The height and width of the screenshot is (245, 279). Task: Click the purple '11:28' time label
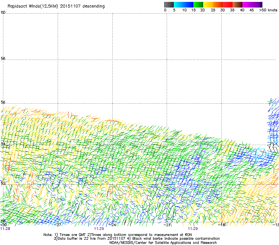click(5, 229)
